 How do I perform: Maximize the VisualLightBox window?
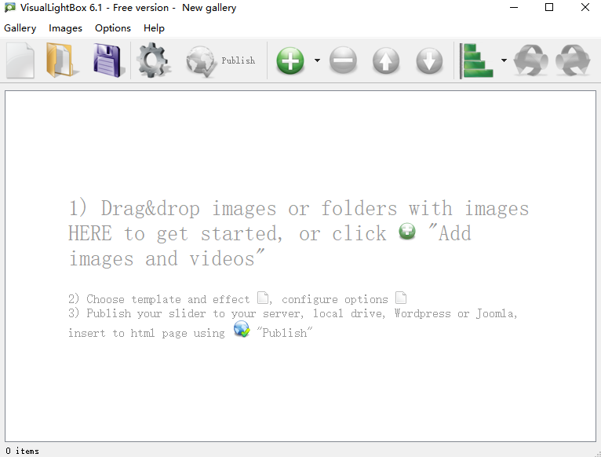click(549, 7)
